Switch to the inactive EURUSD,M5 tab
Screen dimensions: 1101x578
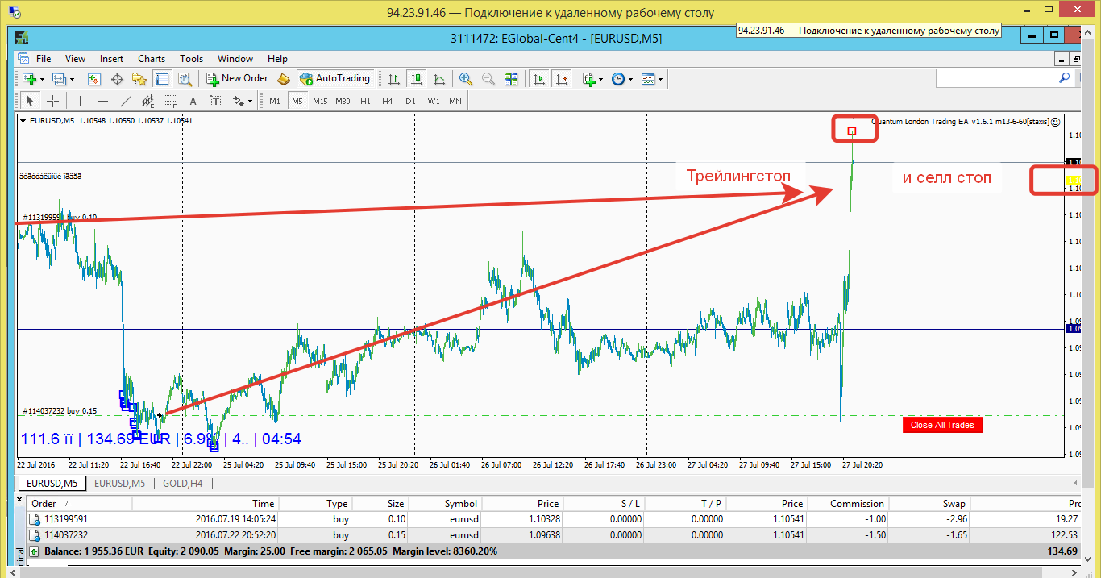click(x=119, y=483)
